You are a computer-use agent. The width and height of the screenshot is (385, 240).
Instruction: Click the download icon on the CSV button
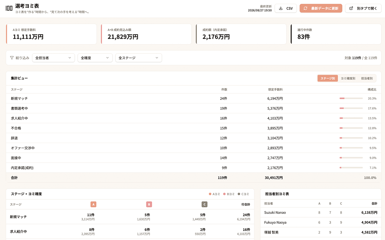281,8
